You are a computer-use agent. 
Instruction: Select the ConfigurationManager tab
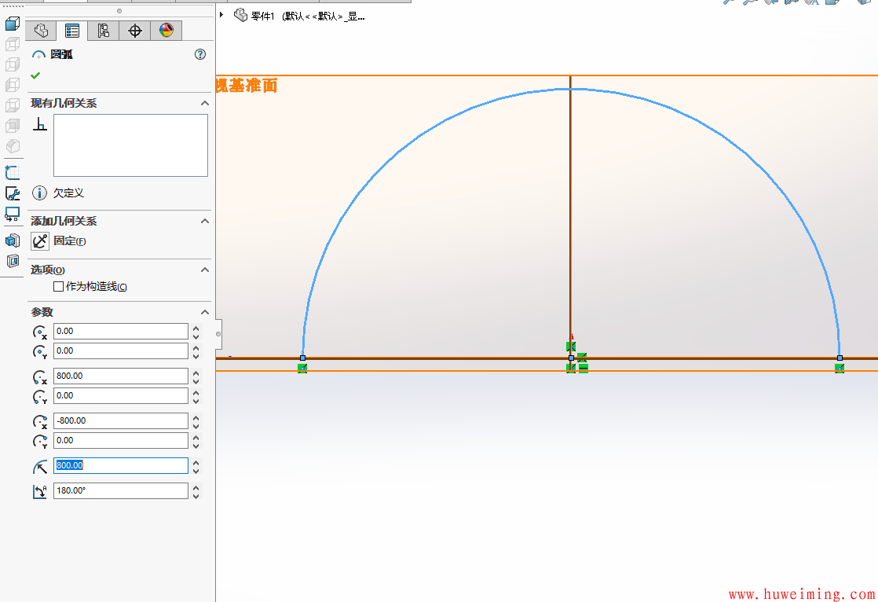[104, 31]
